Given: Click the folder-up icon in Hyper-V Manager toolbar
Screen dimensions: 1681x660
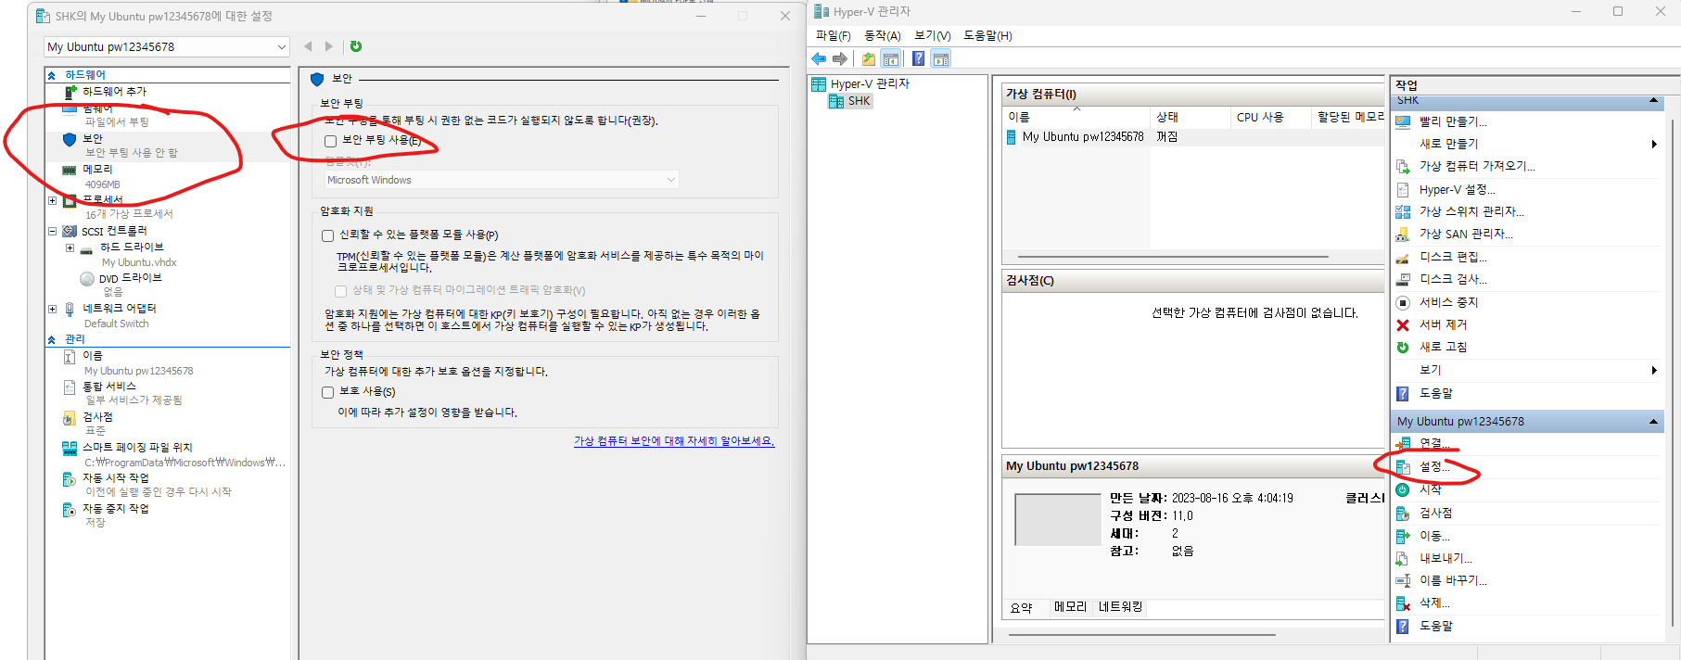Looking at the screenshot, I should pyautogui.click(x=868, y=58).
